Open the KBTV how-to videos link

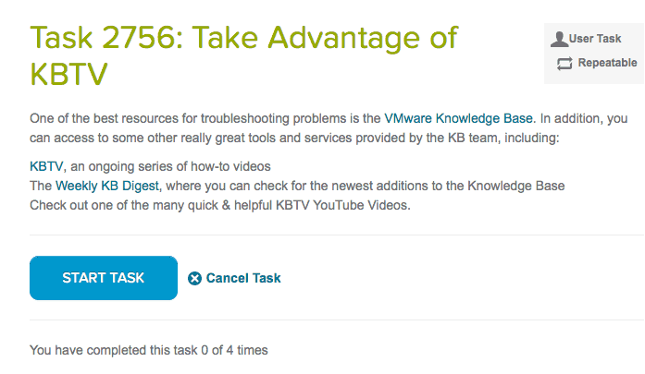click(x=46, y=166)
